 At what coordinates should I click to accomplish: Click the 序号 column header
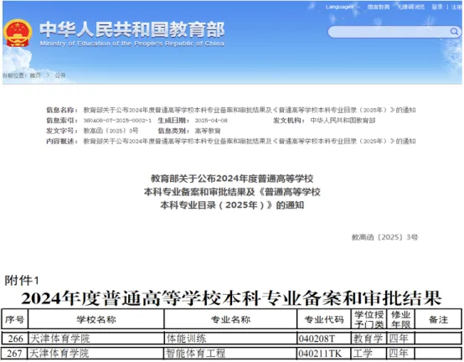coord(14,319)
